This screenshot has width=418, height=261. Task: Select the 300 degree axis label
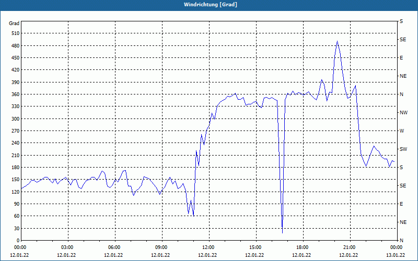pos(16,119)
